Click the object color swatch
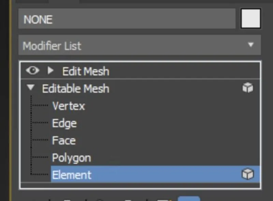The width and height of the screenshot is (273, 201). click(x=250, y=19)
